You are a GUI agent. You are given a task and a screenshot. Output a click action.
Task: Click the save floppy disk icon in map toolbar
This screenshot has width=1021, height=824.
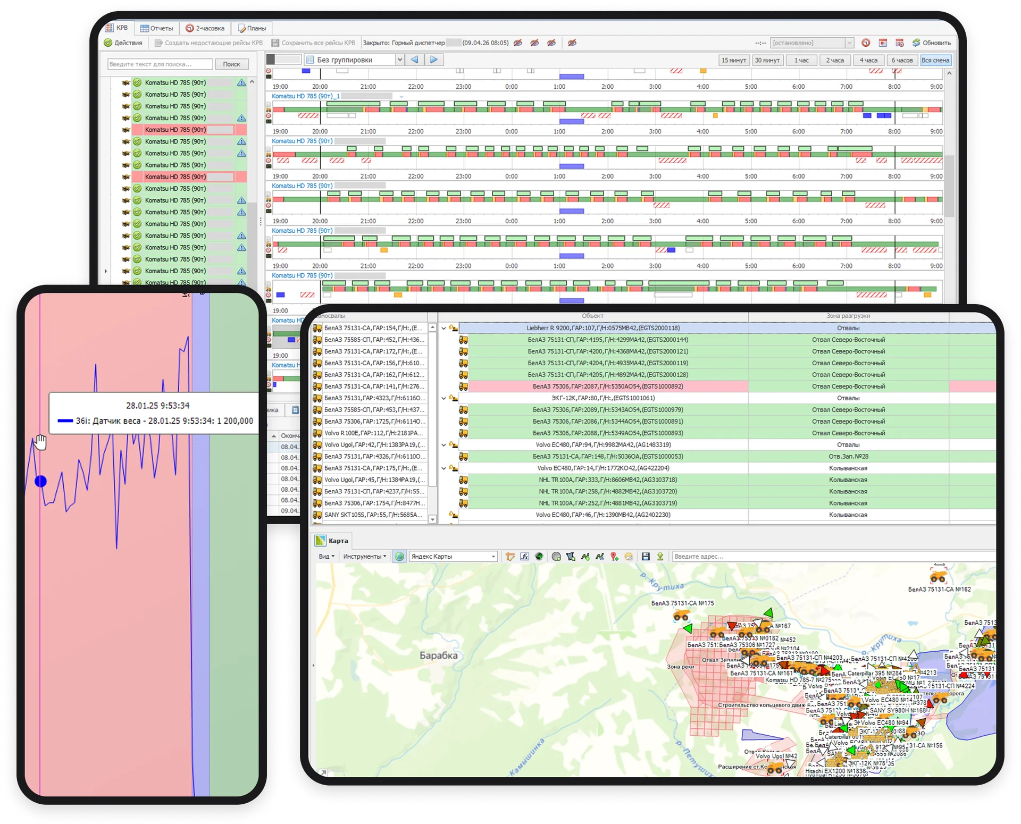pos(646,557)
